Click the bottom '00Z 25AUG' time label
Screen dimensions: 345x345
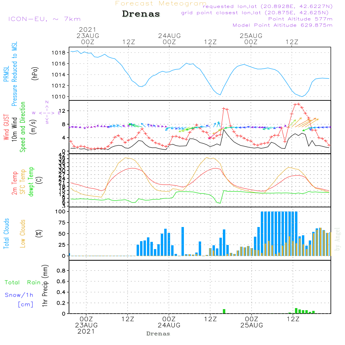(x=252, y=322)
